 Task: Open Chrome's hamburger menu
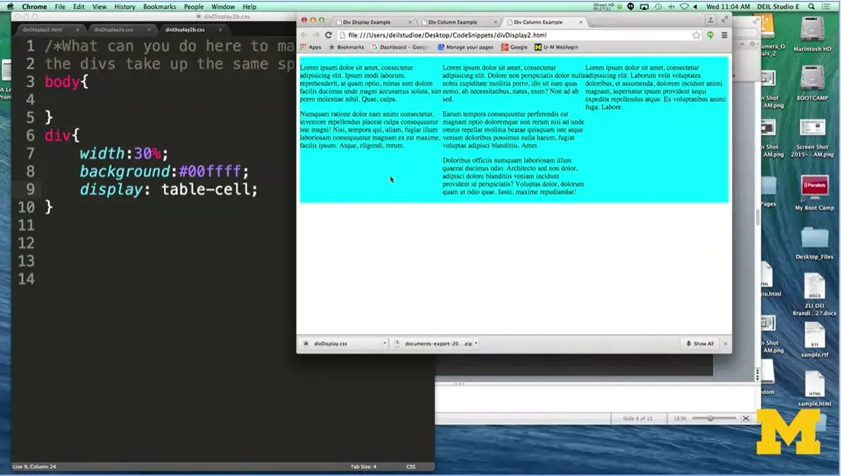point(724,35)
